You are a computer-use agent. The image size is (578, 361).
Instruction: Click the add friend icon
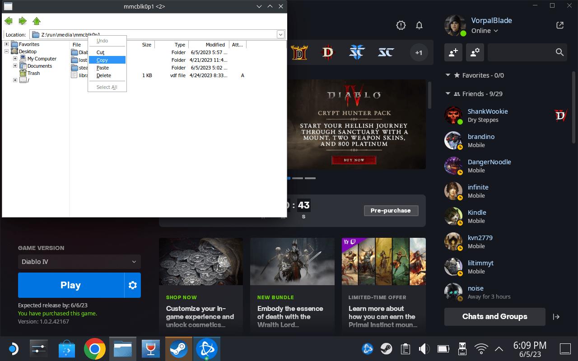[453, 52]
